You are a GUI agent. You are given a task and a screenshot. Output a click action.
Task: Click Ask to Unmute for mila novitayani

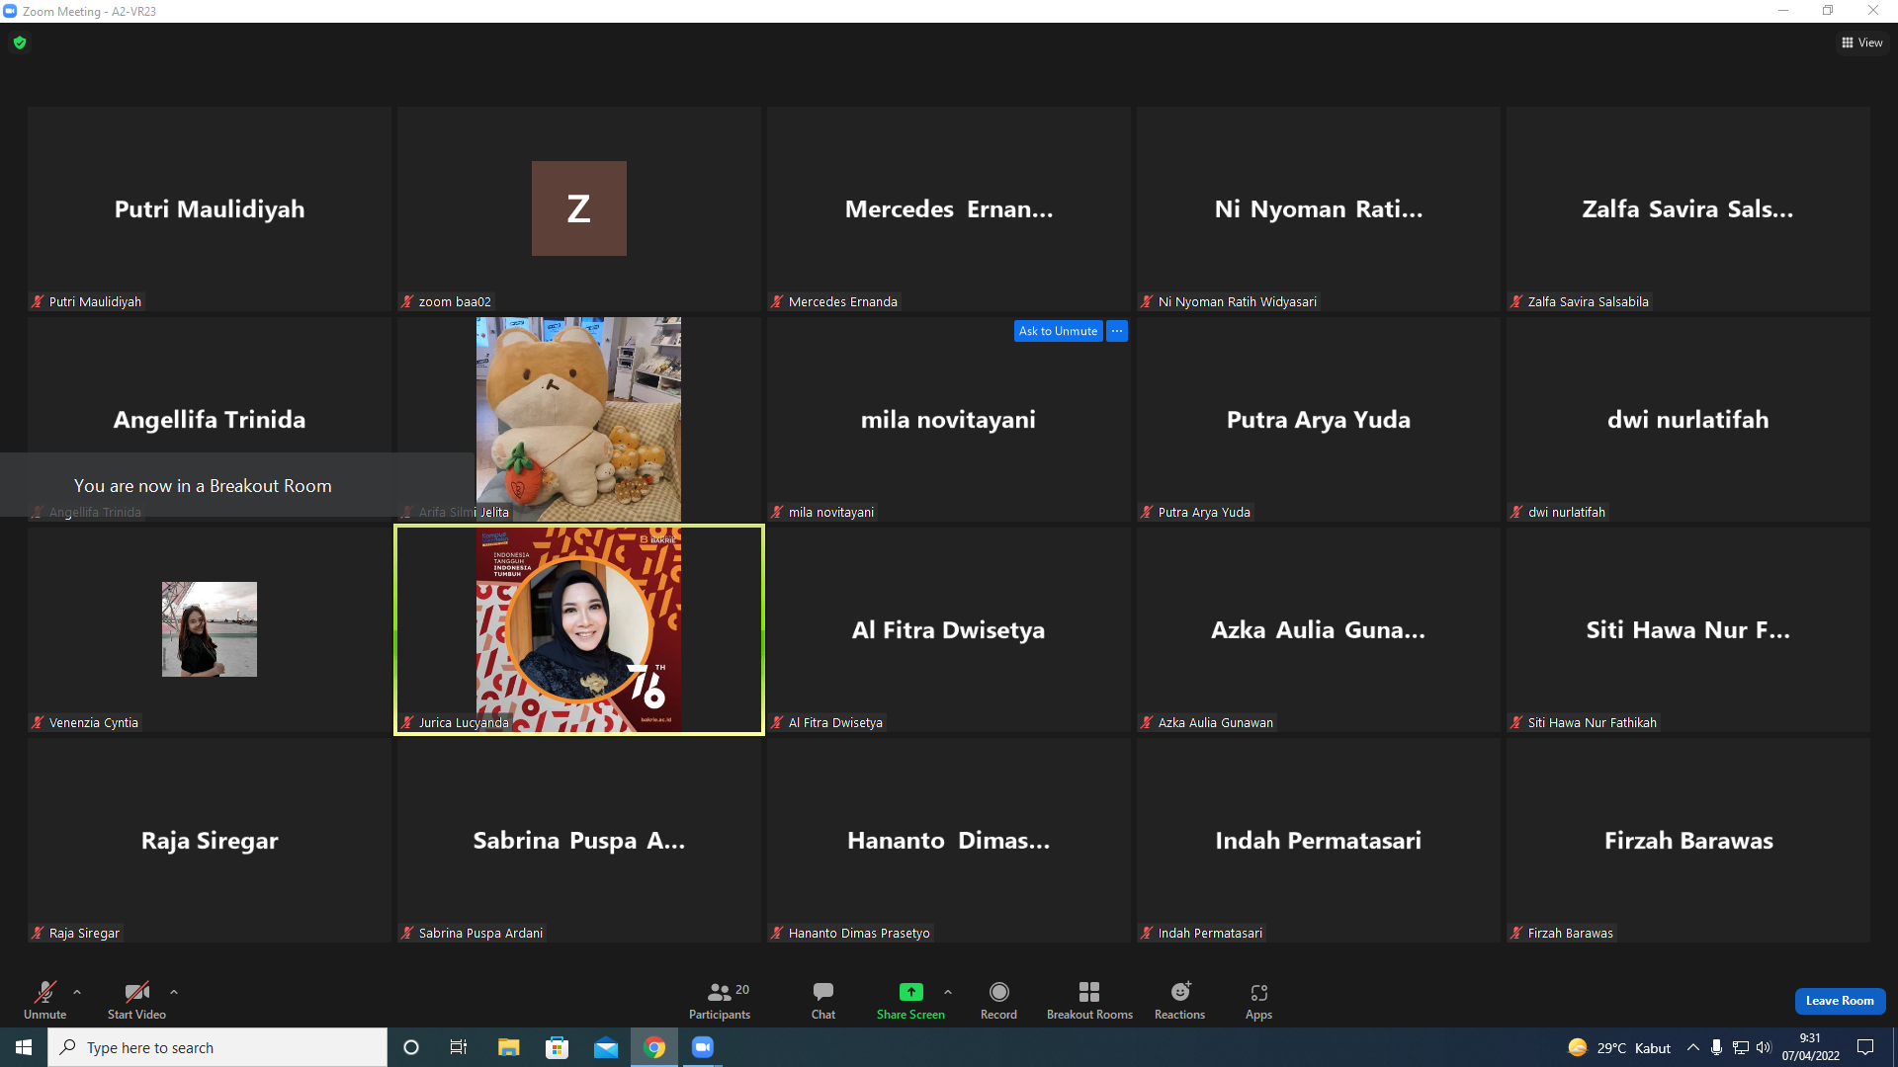click(x=1058, y=331)
